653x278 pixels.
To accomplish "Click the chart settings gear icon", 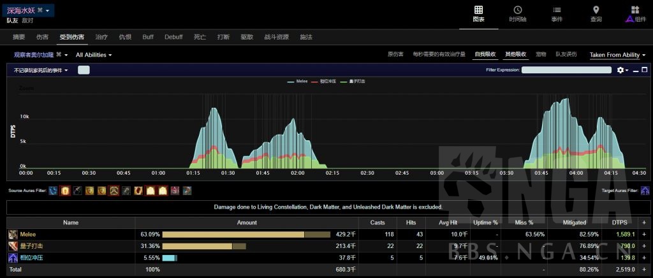I will click(x=620, y=70).
